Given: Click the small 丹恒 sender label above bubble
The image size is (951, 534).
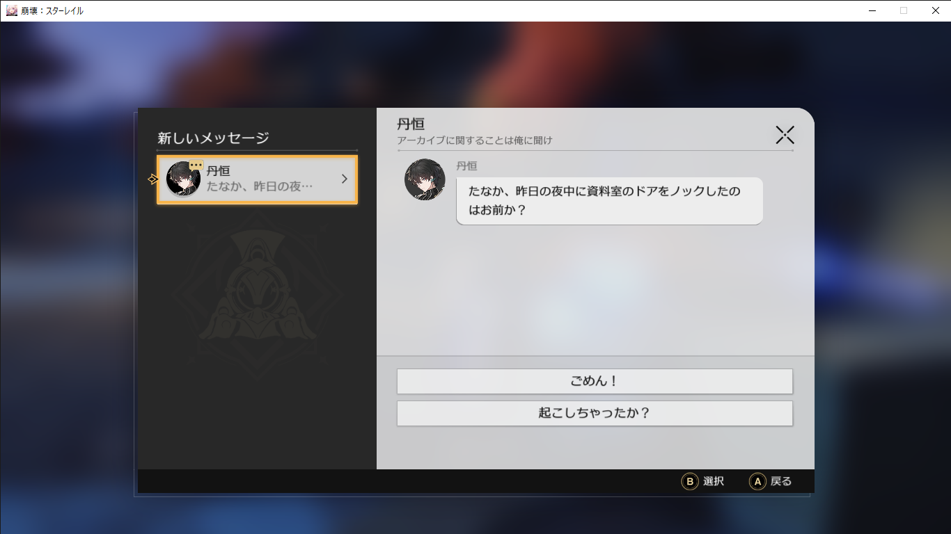Looking at the screenshot, I should point(466,166).
